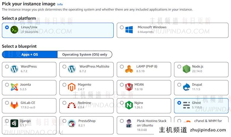231x137 pixels.
Task: Click the Node.js hexagon icon
Action: tap(186, 69)
